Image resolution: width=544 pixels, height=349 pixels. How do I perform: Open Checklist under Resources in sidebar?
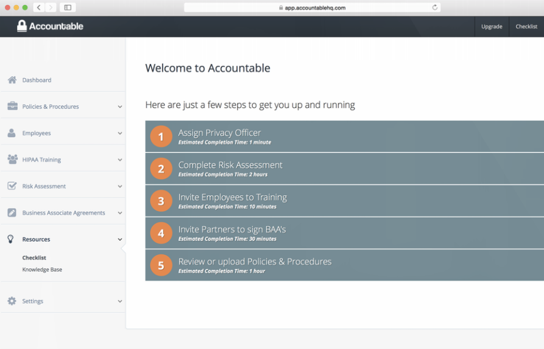click(34, 257)
